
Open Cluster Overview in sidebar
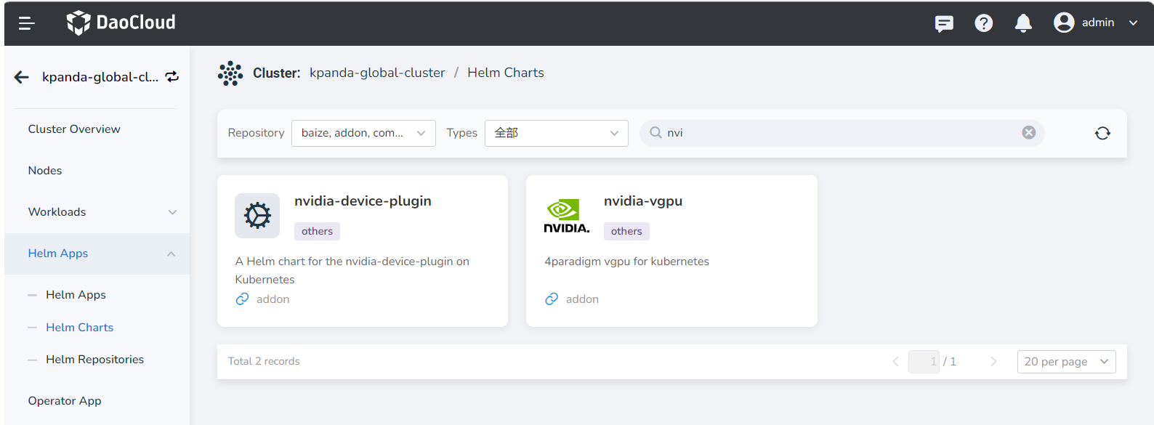tap(74, 129)
